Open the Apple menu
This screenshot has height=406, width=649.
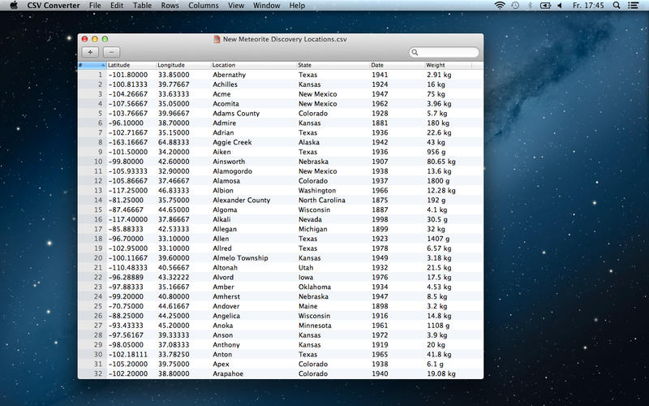[x=13, y=6]
